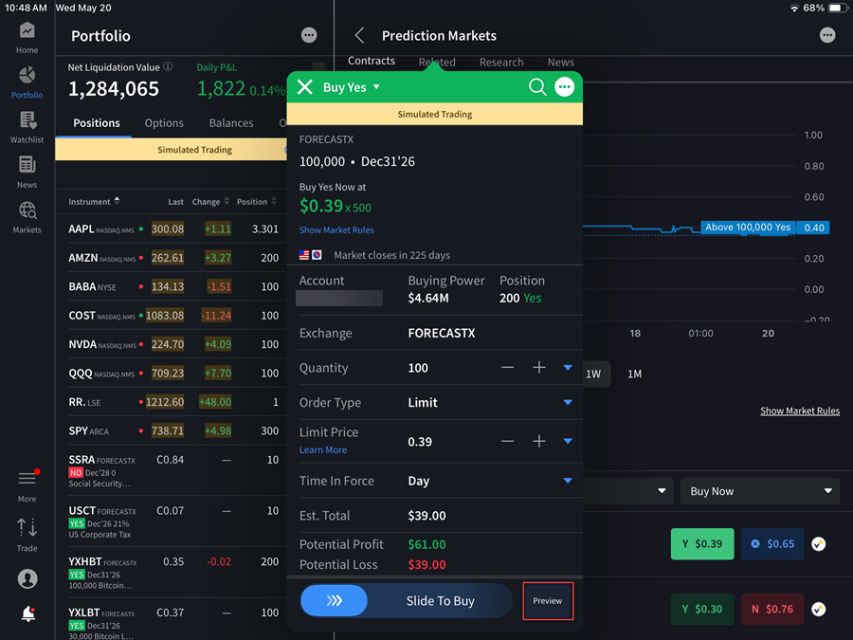
Task: Expand the Buy Yes side dropdown
Action: 376,87
